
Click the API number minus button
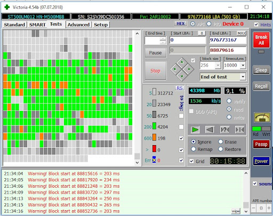[x=254, y=208]
